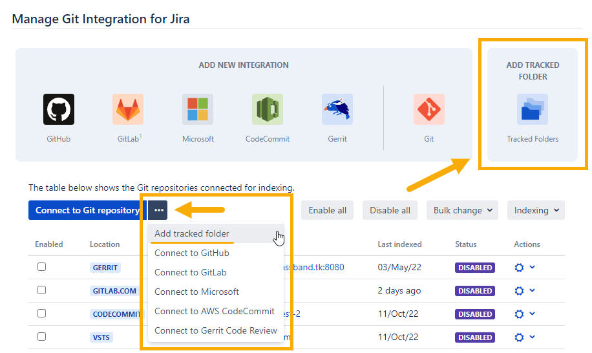
Task: Click DISABLED status badge in GERRIT row
Action: point(475,268)
